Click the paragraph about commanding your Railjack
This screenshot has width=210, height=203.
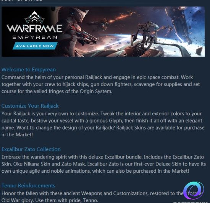tap(100, 84)
